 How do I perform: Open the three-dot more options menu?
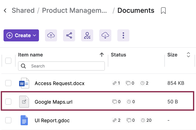click(123, 35)
